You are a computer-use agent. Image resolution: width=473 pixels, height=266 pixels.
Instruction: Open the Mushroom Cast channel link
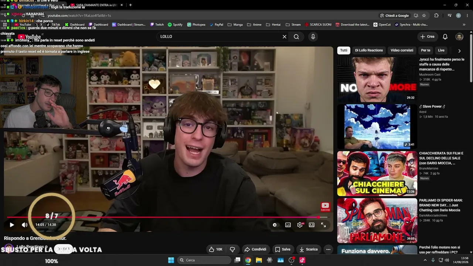click(430, 75)
